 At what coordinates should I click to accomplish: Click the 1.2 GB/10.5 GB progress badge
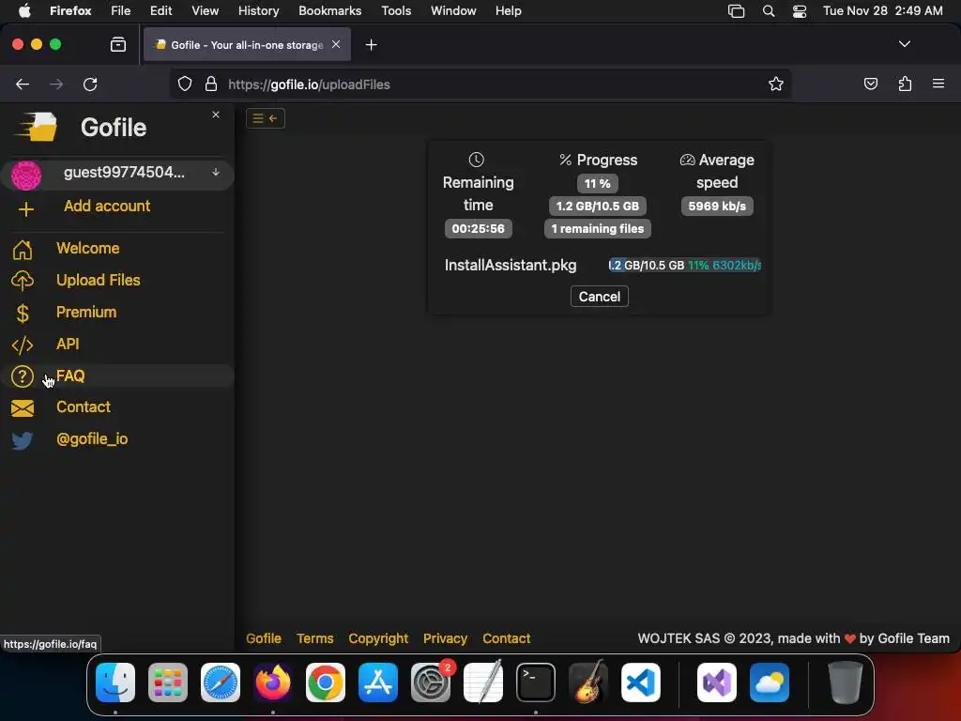coord(598,206)
